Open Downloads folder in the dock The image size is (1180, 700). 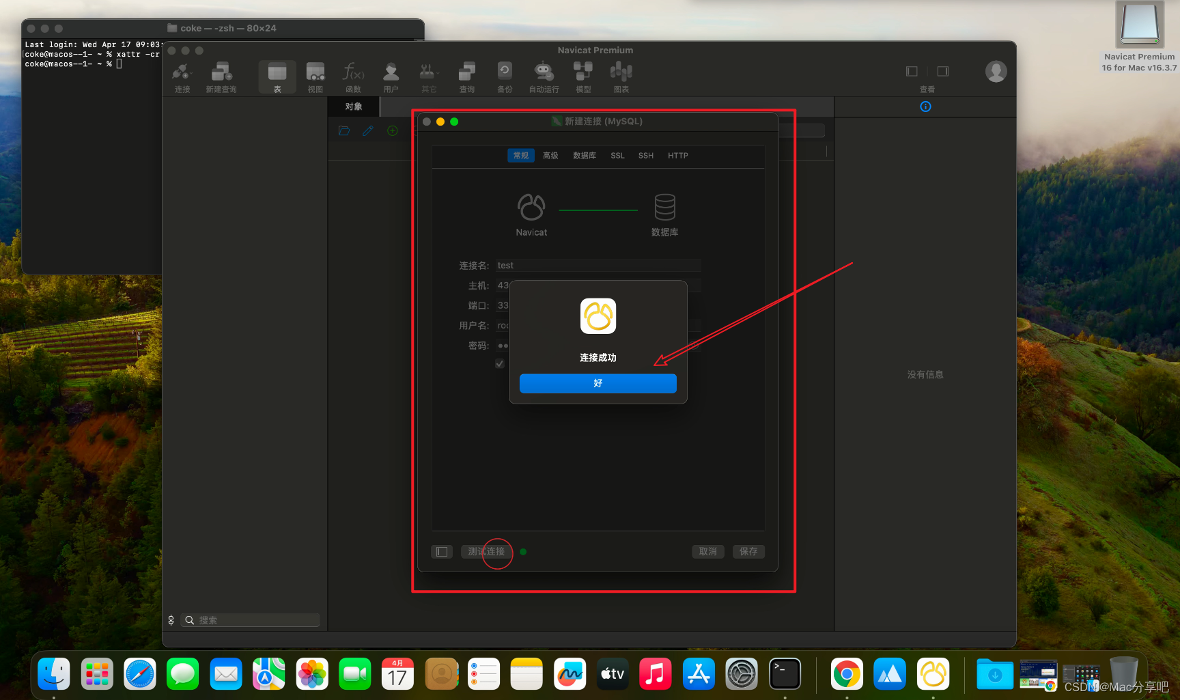coord(994,674)
